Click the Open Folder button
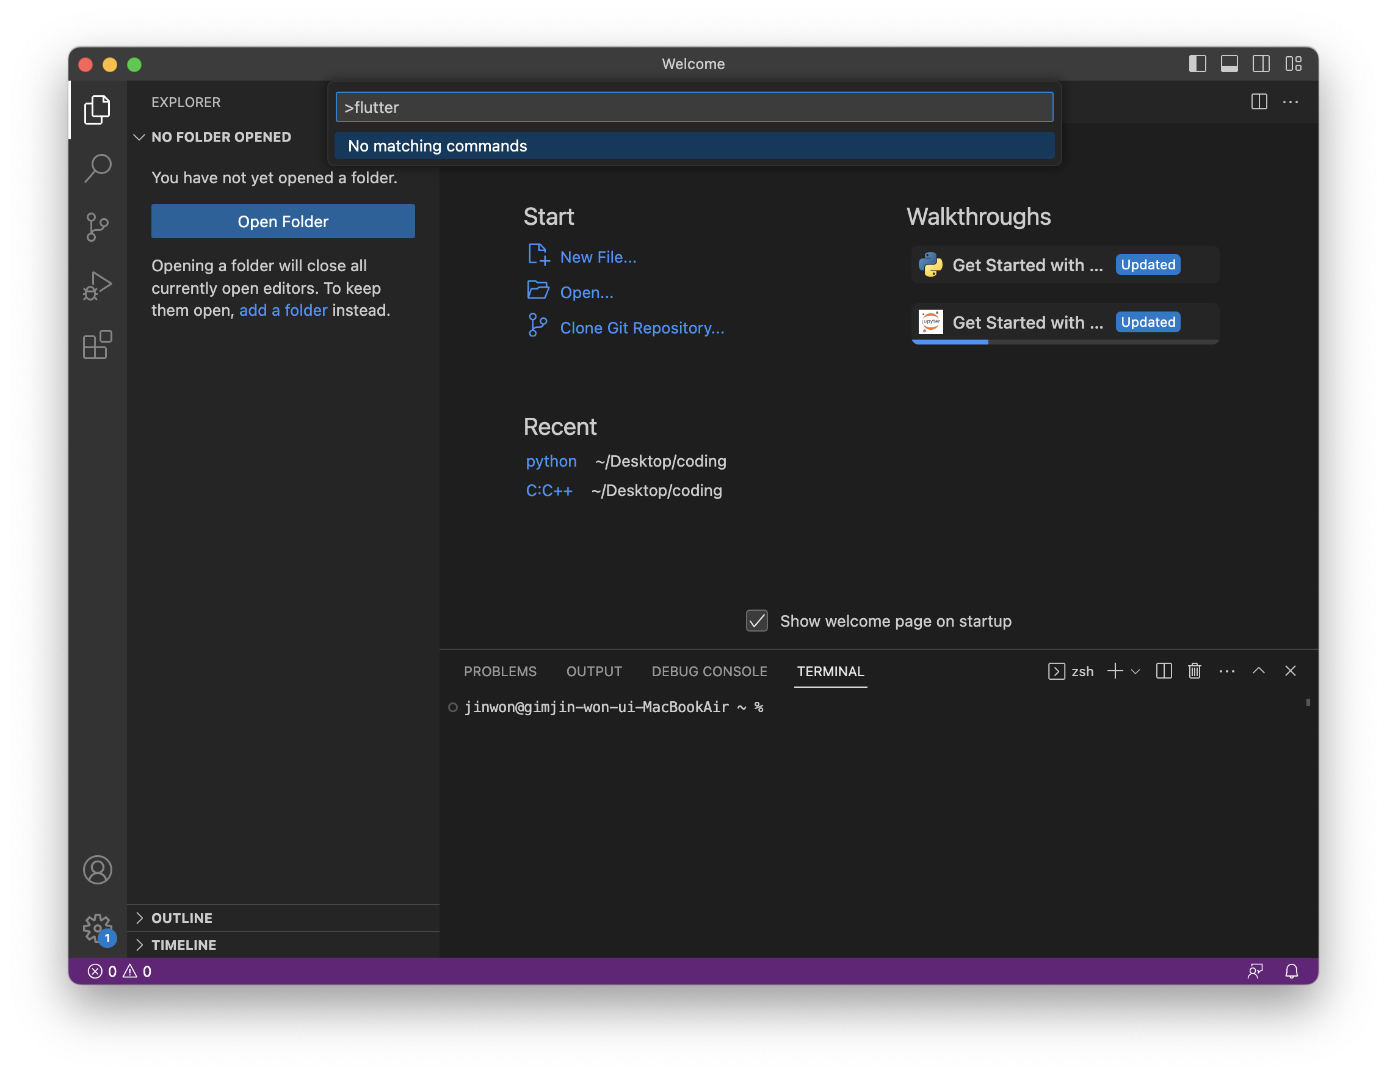 283,221
